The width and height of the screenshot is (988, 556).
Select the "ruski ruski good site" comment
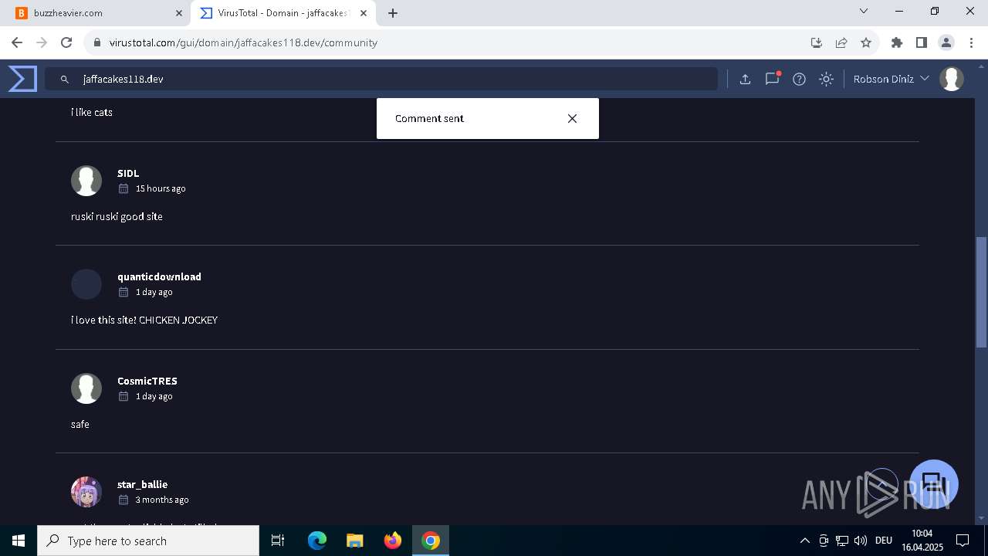coord(117,216)
